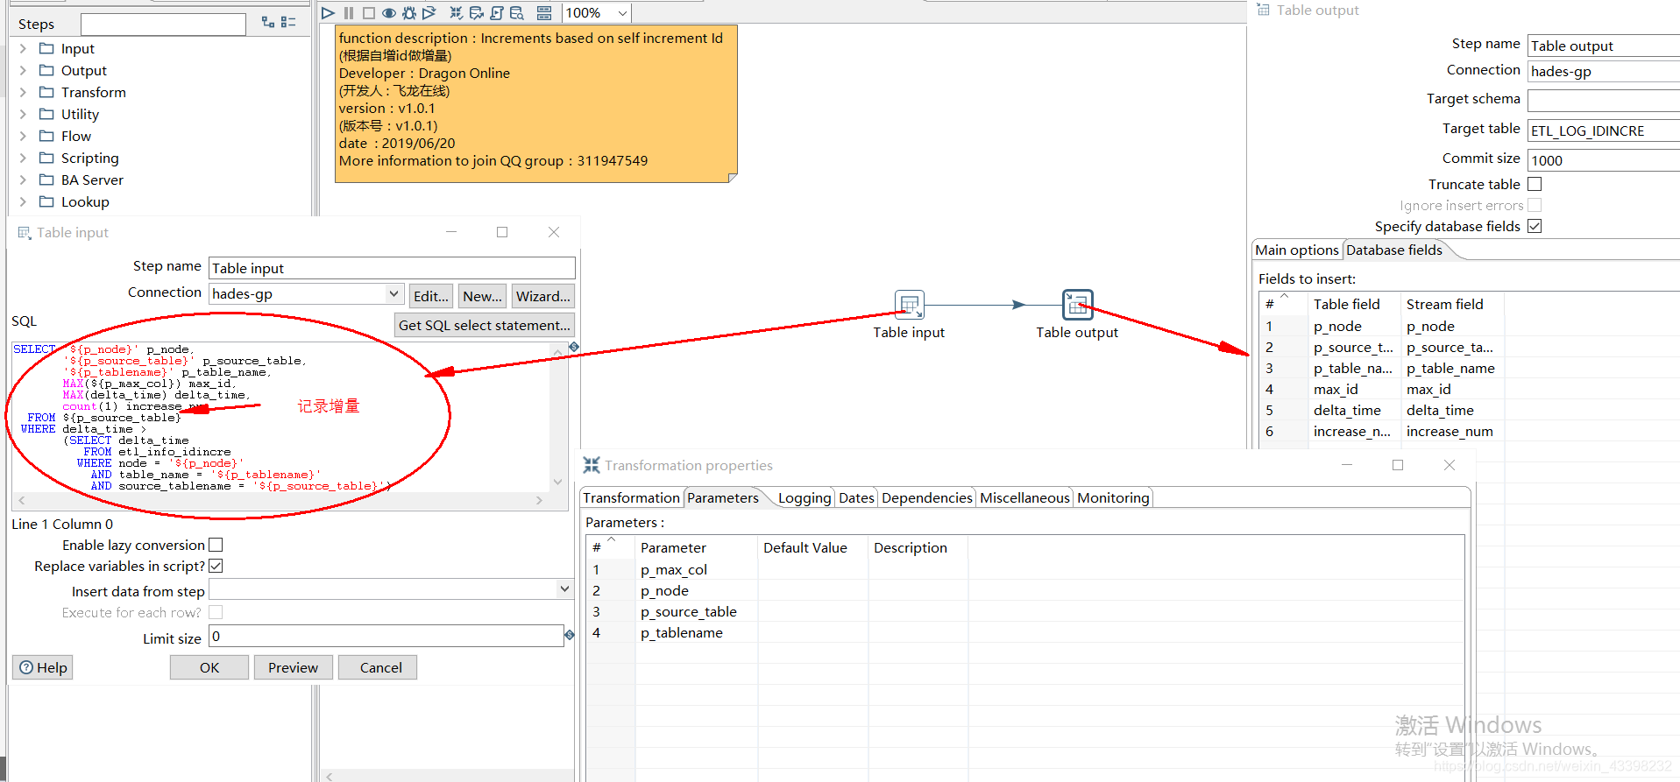The width and height of the screenshot is (1680, 782).
Task: Expand the Output category in Steps
Action: point(23,71)
